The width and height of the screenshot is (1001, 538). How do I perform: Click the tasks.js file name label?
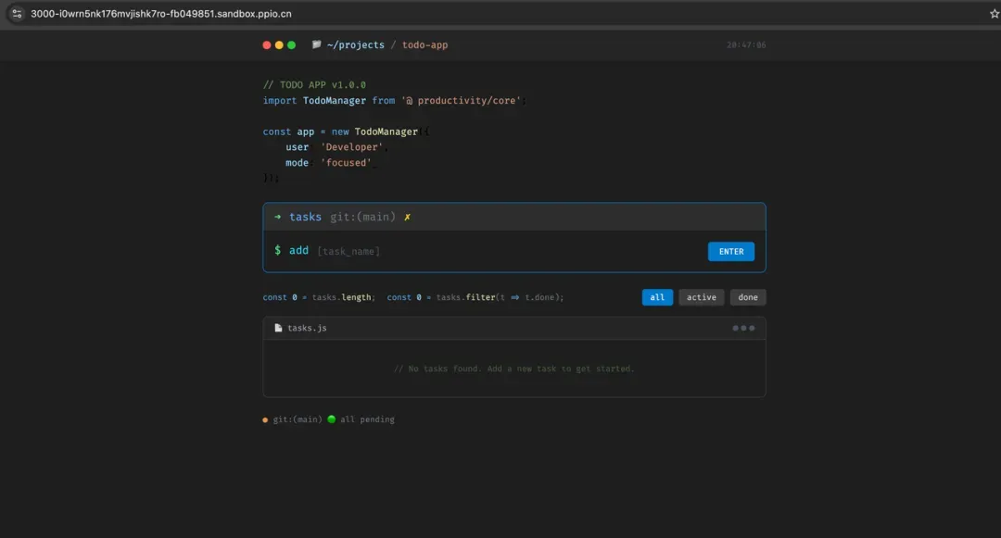(x=307, y=328)
